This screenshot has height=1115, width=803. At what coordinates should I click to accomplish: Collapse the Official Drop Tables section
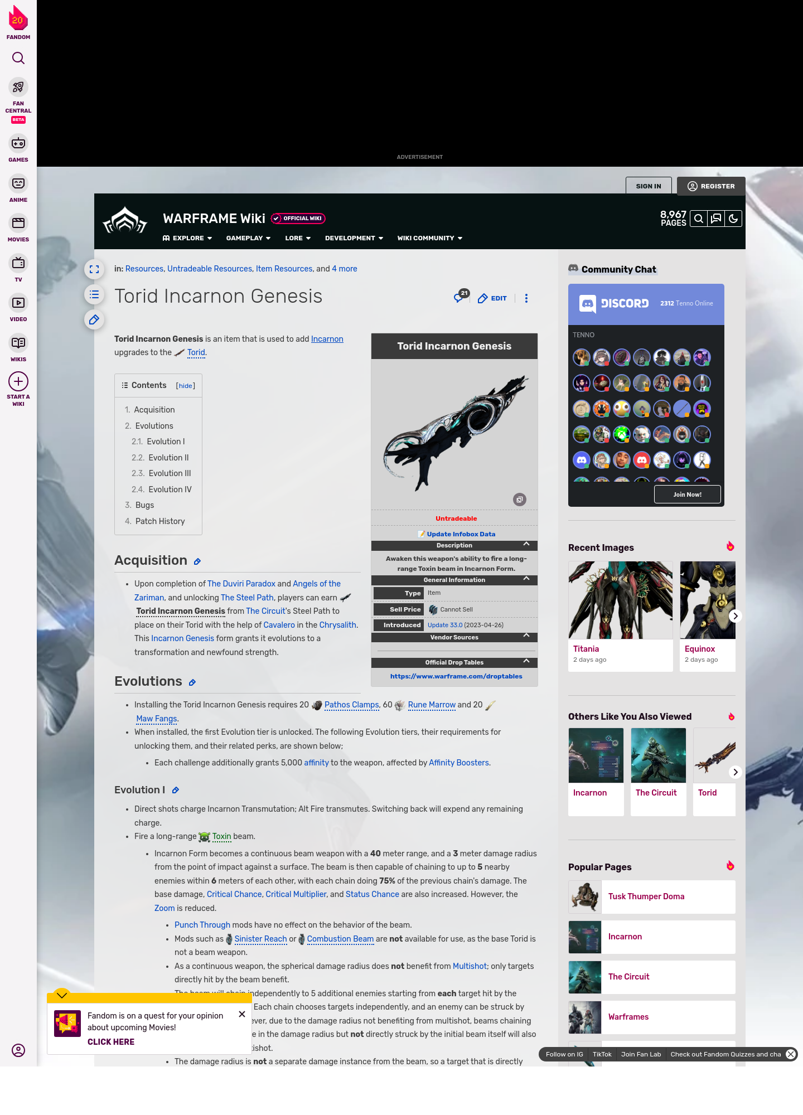point(526,661)
